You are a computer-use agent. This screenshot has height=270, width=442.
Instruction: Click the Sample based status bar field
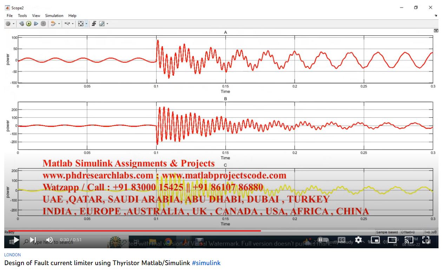tap(387, 232)
